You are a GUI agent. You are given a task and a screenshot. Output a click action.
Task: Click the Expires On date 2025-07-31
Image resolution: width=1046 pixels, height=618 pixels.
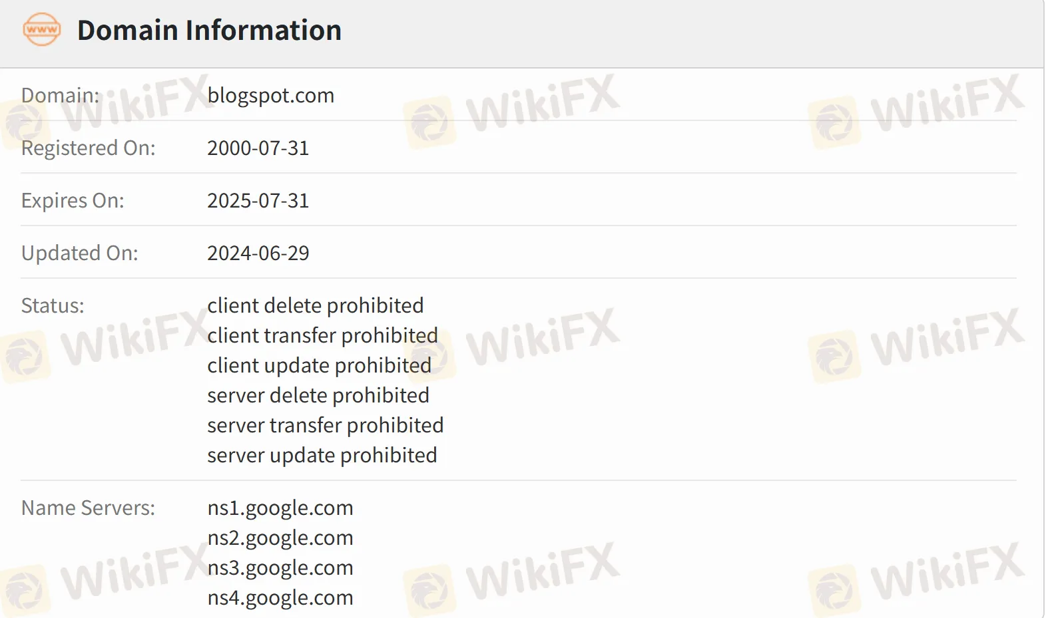pos(258,200)
